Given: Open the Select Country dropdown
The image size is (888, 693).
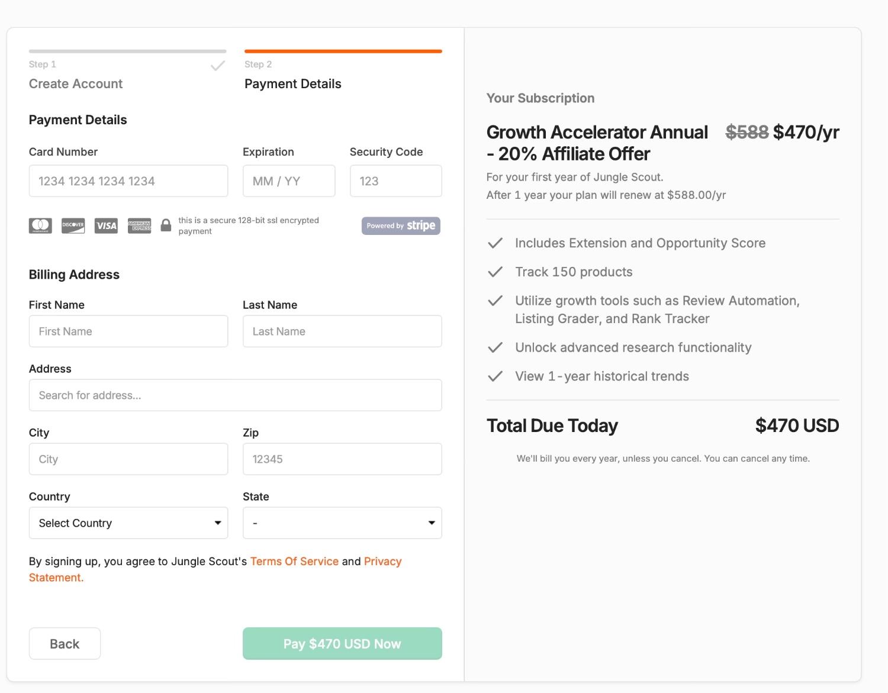Looking at the screenshot, I should pos(128,523).
